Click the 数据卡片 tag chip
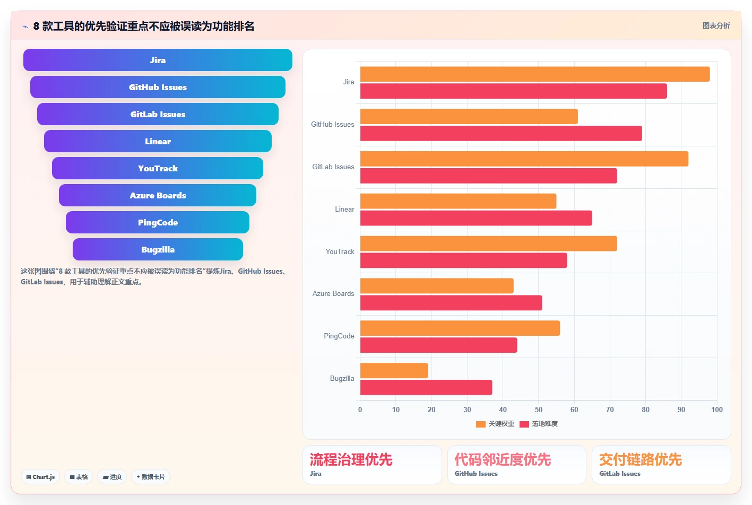This screenshot has width=752, height=505. tap(151, 477)
